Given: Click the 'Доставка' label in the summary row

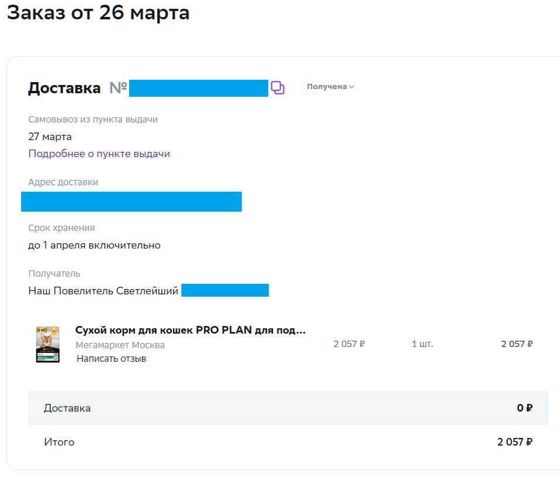Looking at the screenshot, I should 67,408.
